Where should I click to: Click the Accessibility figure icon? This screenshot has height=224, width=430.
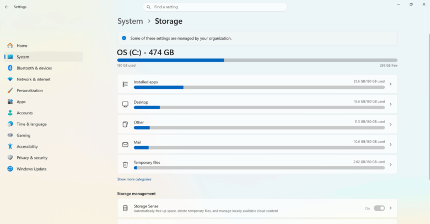[x=10, y=146]
